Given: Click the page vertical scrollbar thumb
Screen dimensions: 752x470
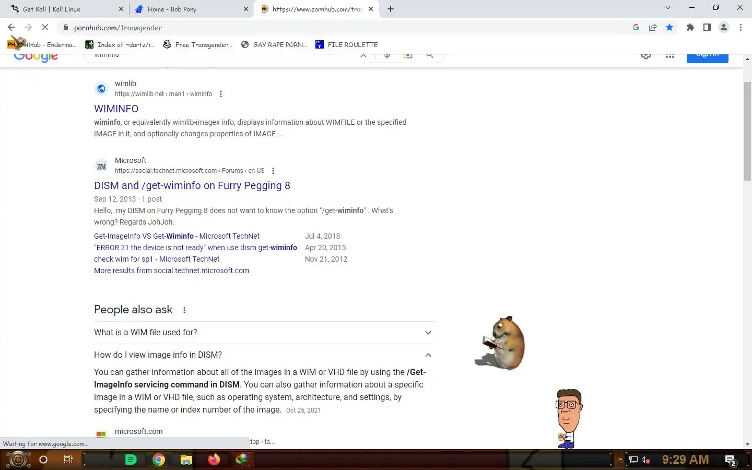Looking at the screenshot, I should click(x=747, y=131).
